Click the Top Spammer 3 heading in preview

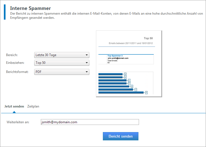[115, 56]
